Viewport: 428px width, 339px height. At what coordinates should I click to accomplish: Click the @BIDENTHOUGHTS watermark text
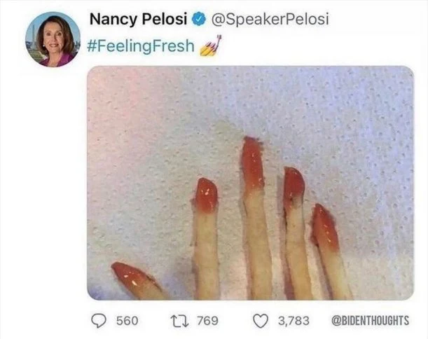click(370, 321)
